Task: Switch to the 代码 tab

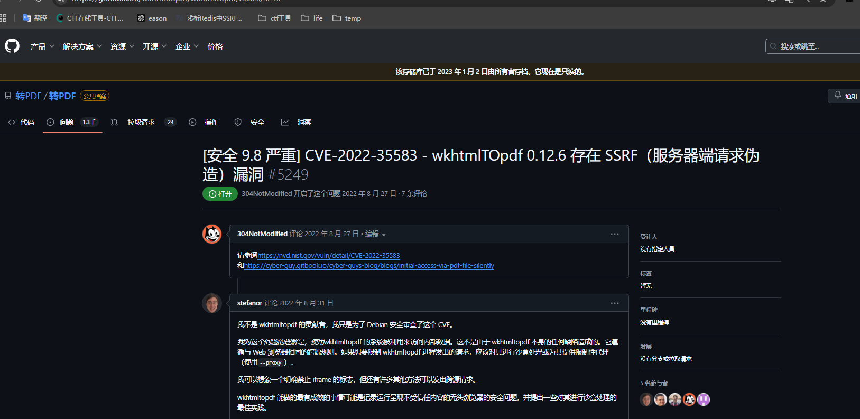Action: pos(21,122)
